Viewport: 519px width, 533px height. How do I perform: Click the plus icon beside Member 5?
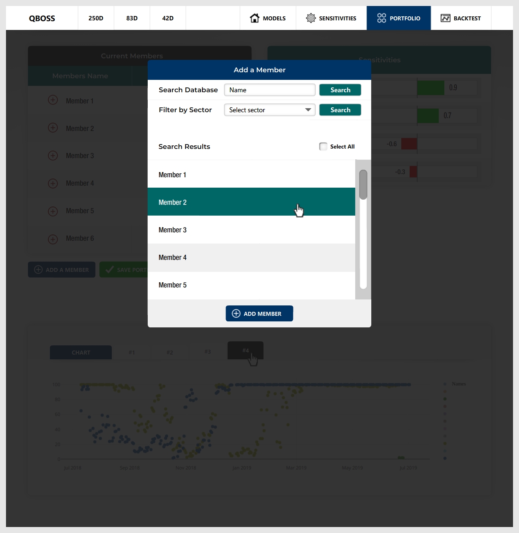(x=53, y=211)
